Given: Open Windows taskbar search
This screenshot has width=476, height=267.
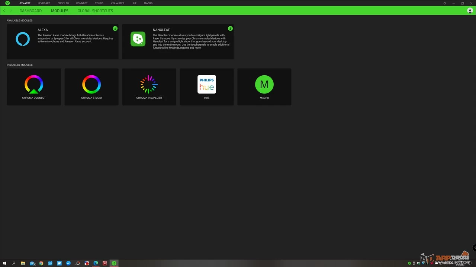Looking at the screenshot, I should pos(13,263).
